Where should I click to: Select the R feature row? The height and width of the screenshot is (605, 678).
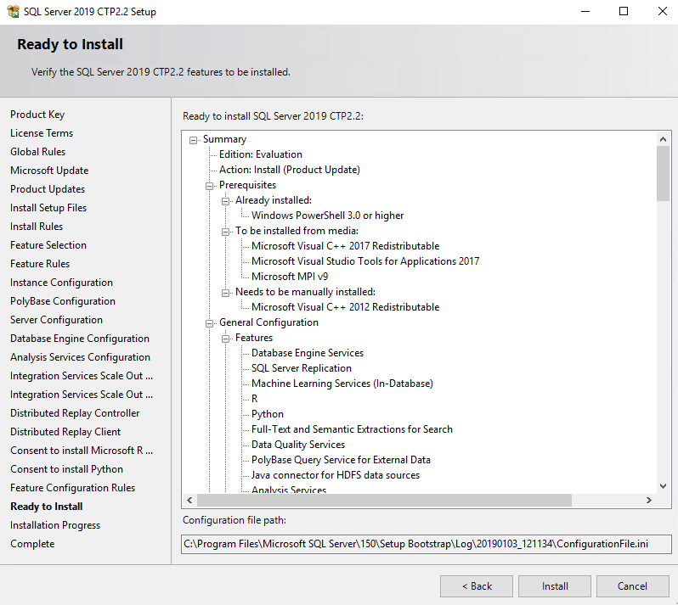(x=254, y=399)
